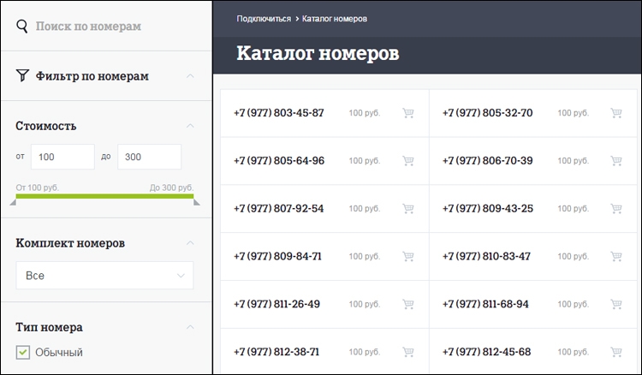Select number +7 (977) 806-70-39
Viewport: 642px width, 375px height.
point(488,161)
